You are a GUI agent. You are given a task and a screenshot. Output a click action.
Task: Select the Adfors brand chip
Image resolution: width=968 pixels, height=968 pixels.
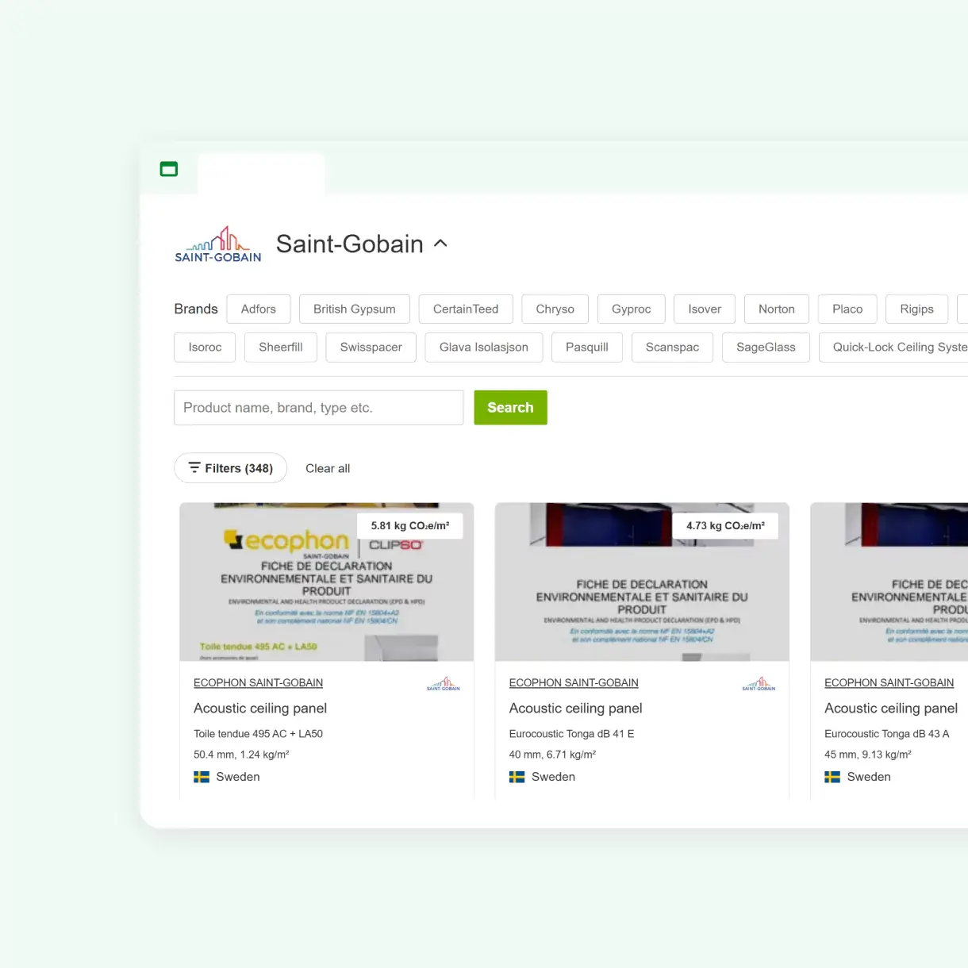(x=259, y=309)
